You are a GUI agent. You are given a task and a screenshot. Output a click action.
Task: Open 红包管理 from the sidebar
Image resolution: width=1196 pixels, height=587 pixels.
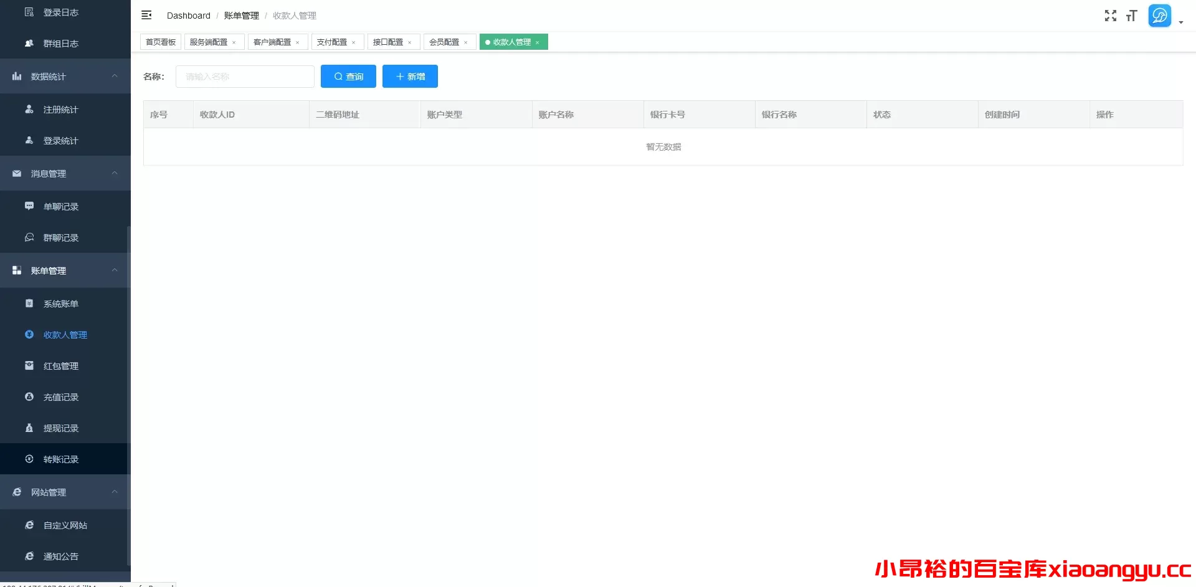click(61, 366)
